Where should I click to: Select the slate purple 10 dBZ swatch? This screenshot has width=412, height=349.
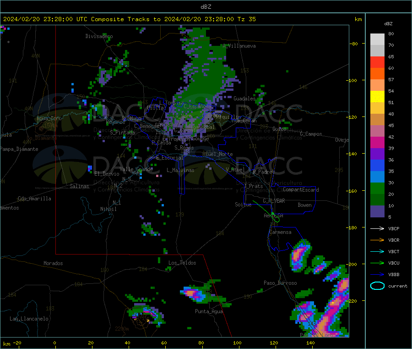(x=377, y=211)
